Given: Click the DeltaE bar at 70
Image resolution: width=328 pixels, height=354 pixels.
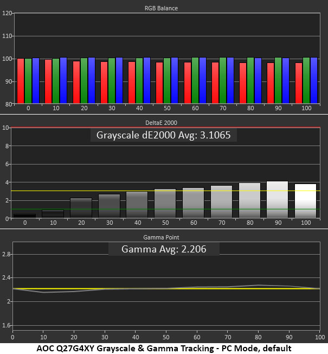Looking at the screenshot, I should (x=221, y=202).
